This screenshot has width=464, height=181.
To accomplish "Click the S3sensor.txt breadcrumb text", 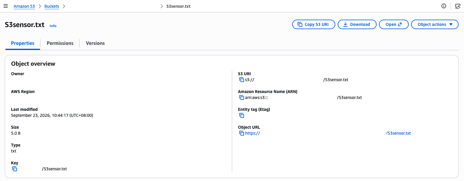I will pyautogui.click(x=178, y=6).
